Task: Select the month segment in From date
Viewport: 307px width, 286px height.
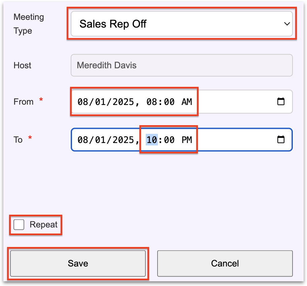Action: 82,102
